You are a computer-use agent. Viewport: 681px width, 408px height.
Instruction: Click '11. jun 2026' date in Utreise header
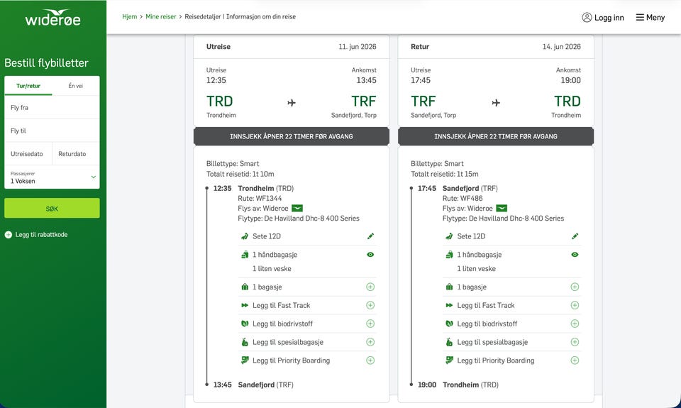click(x=358, y=47)
